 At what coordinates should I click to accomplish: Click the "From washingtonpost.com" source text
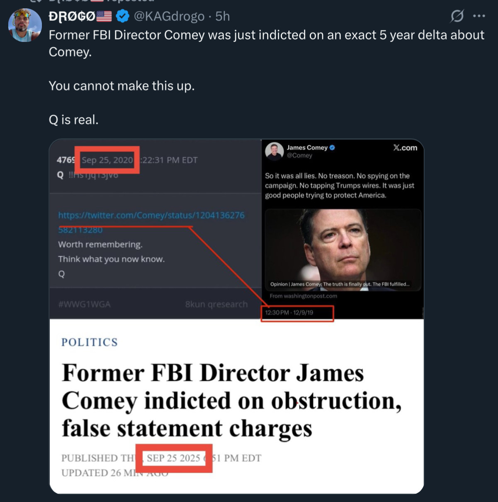click(x=303, y=296)
